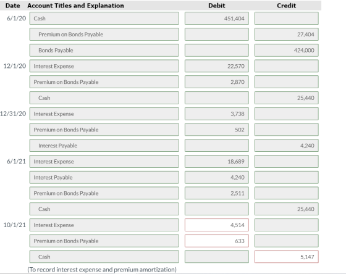Click the 12/1/20 date label
Viewport: 346px width, 274px height.
tap(15, 66)
